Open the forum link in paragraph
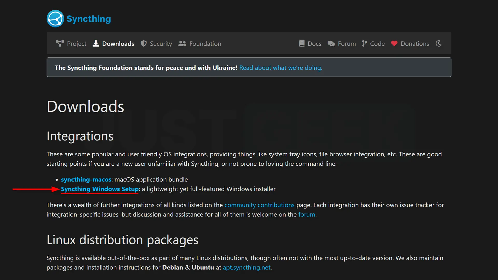 pos(307,214)
